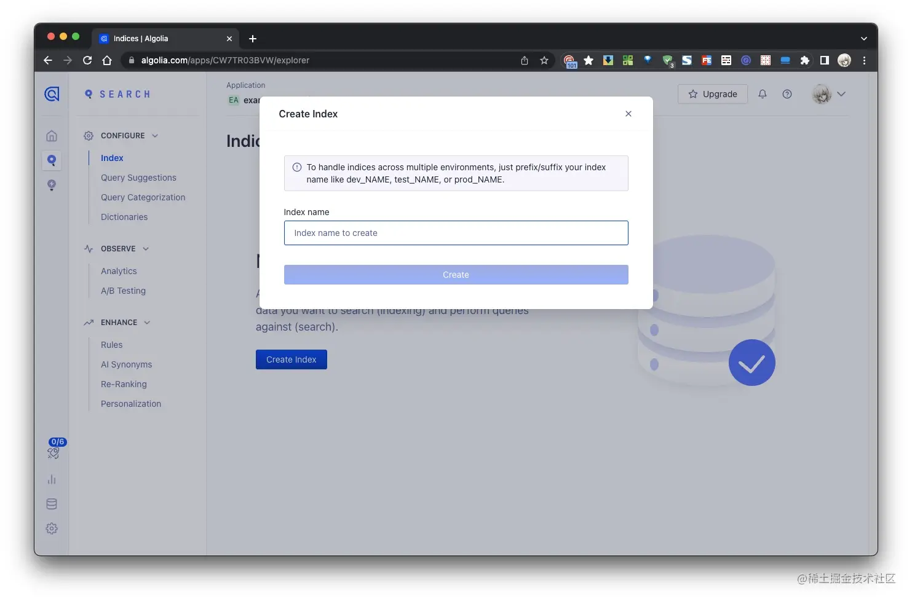Collapse the ENHANCE section
This screenshot has height=601, width=912.
pos(147,323)
